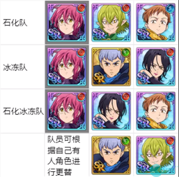Click the 石化队 team label
Screen dimensions: 179x177
[15, 23]
